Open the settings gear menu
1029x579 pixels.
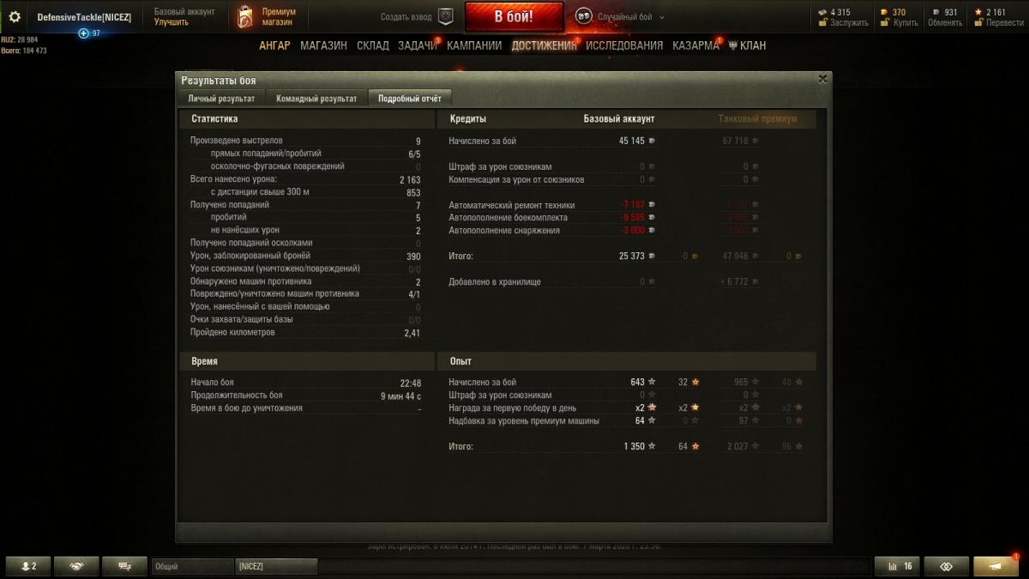15,16
